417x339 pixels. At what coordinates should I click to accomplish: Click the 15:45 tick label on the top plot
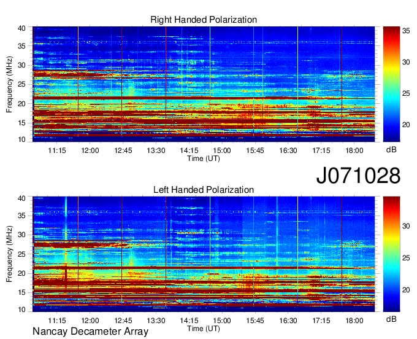point(255,150)
